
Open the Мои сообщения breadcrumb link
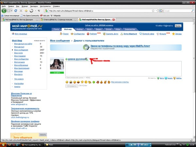click(x=60, y=41)
